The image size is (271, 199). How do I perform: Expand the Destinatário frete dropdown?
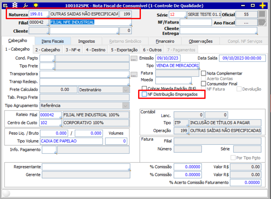126,90
